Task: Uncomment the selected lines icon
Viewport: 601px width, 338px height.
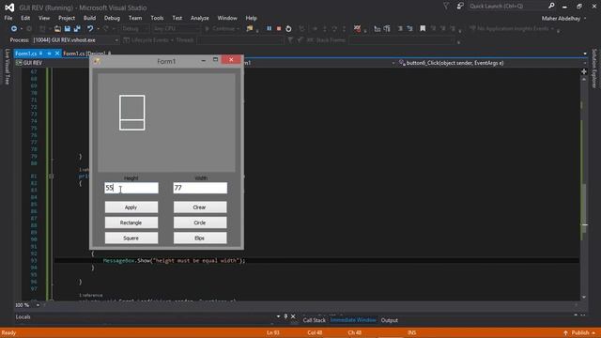Action: [409, 29]
